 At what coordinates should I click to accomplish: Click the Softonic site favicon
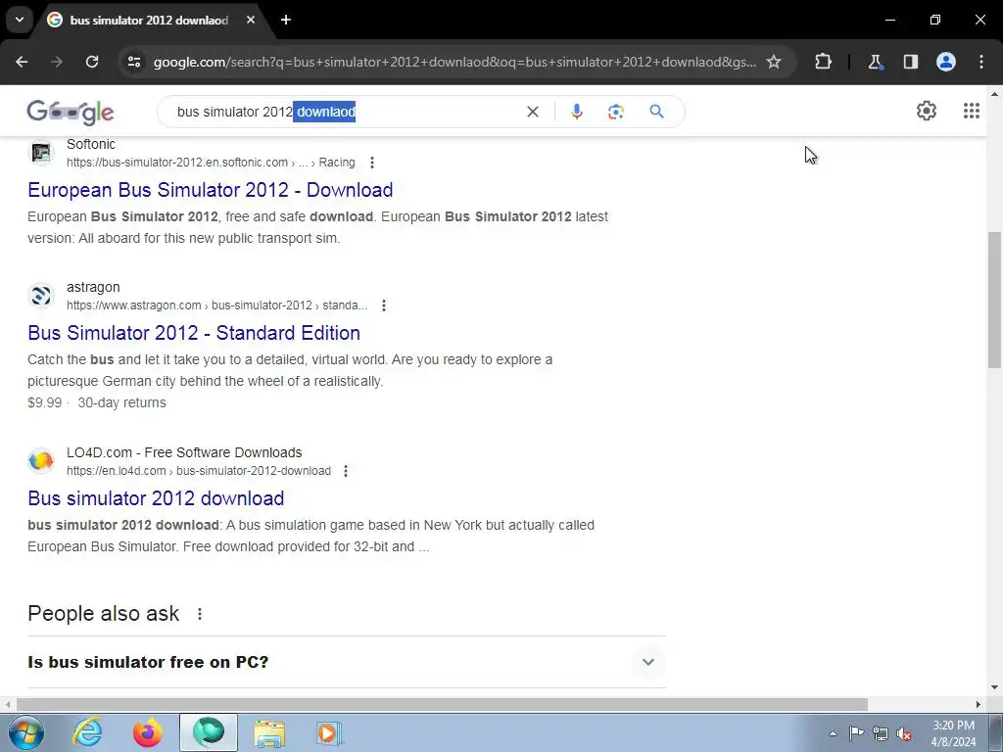(41, 153)
